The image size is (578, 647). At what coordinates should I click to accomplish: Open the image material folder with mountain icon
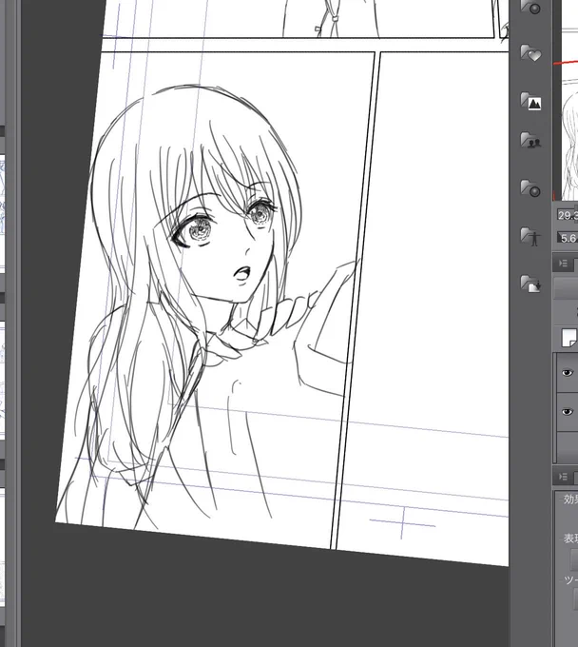(530, 101)
